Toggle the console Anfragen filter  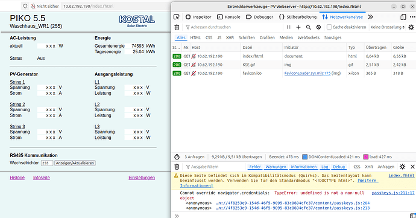point(386,167)
